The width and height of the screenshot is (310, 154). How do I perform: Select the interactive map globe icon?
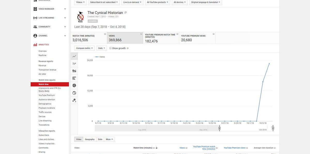click(x=74, y=93)
